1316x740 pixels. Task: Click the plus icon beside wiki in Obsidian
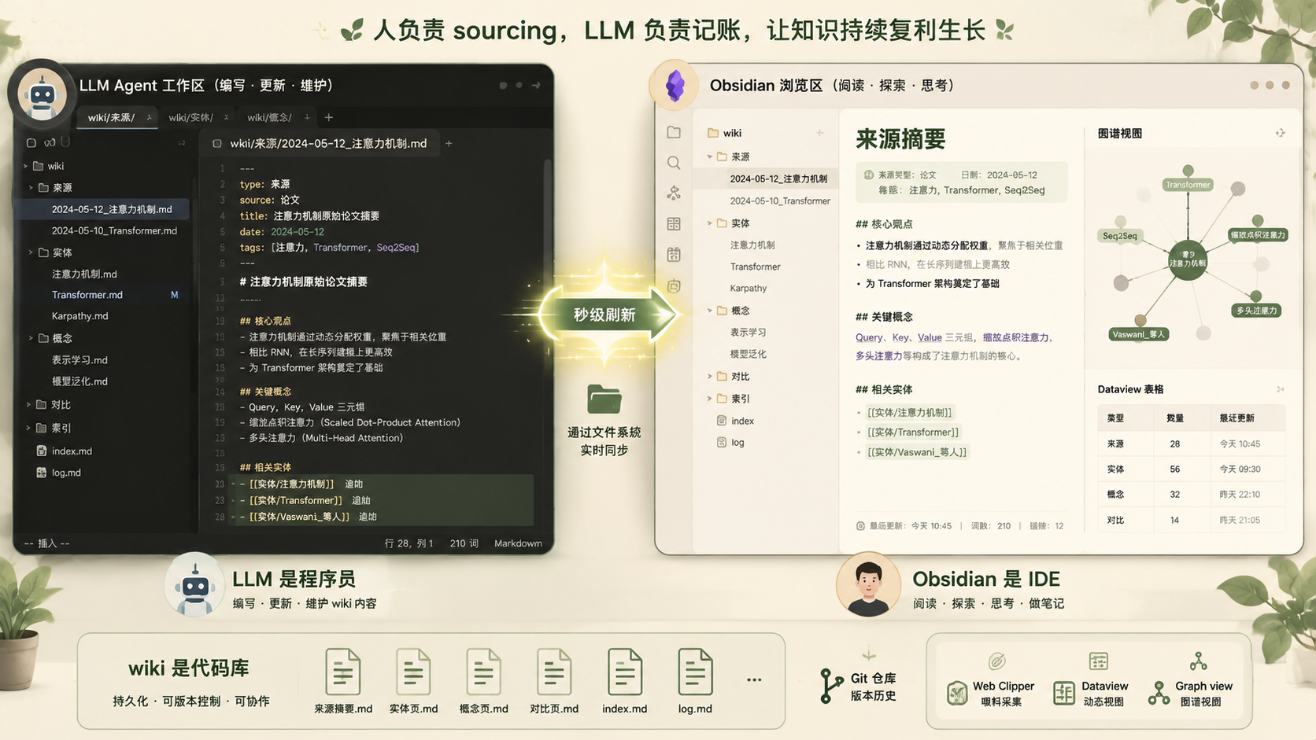pyautogui.click(x=820, y=133)
